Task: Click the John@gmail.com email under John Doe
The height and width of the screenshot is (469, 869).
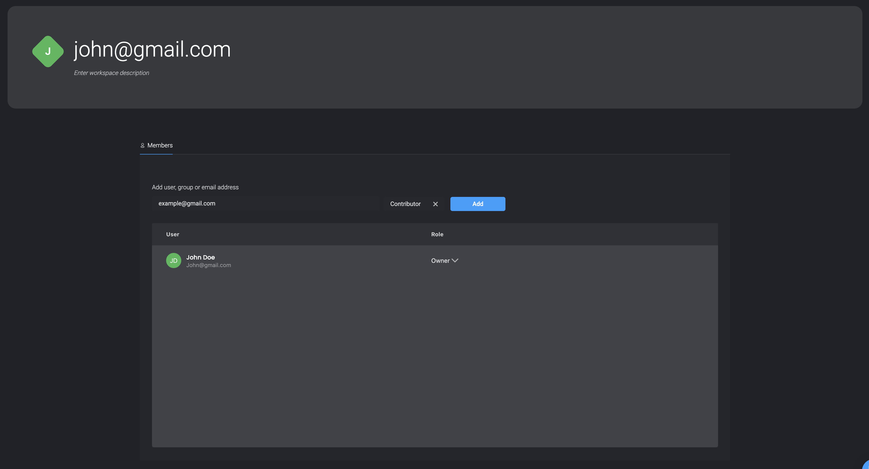Action: (209, 265)
